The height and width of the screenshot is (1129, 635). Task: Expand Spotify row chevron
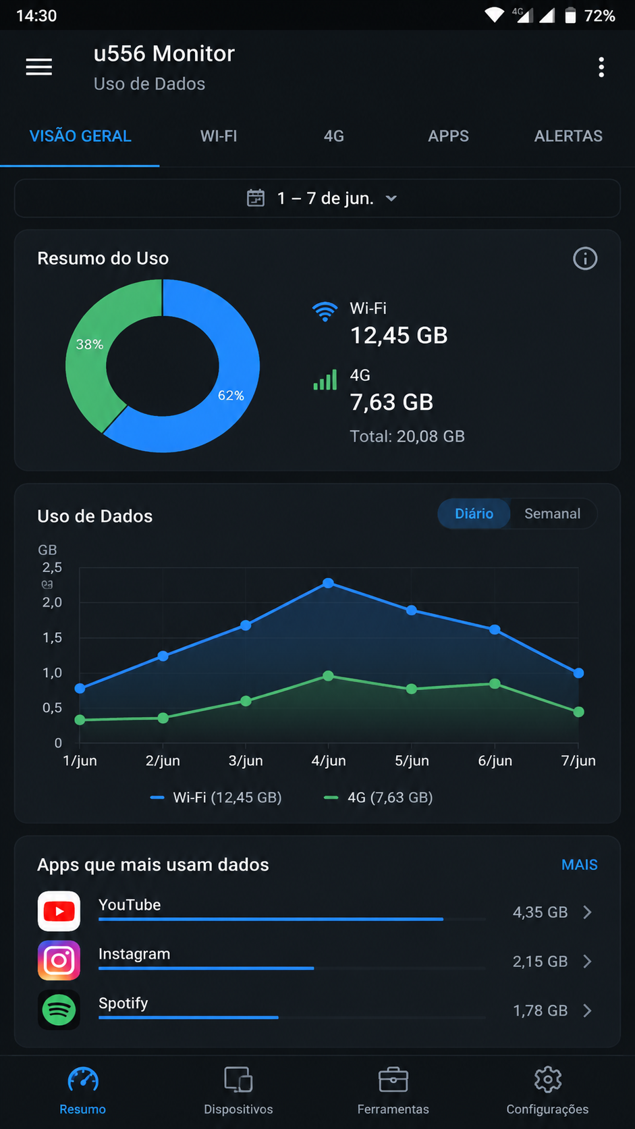pyautogui.click(x=587, y=1010)
